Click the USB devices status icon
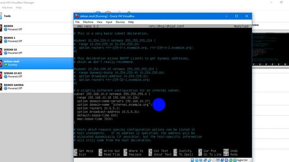The width and height of the screenshot is (289, 162). point(210,160)
